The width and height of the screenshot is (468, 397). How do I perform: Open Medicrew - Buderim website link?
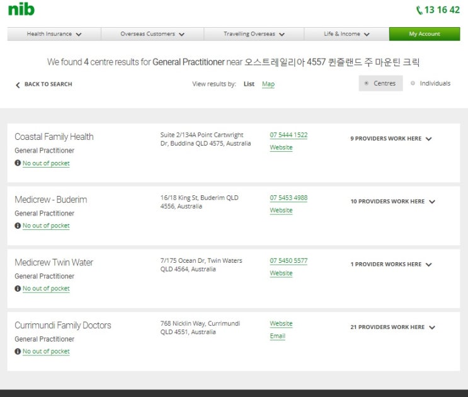point(281,210)
